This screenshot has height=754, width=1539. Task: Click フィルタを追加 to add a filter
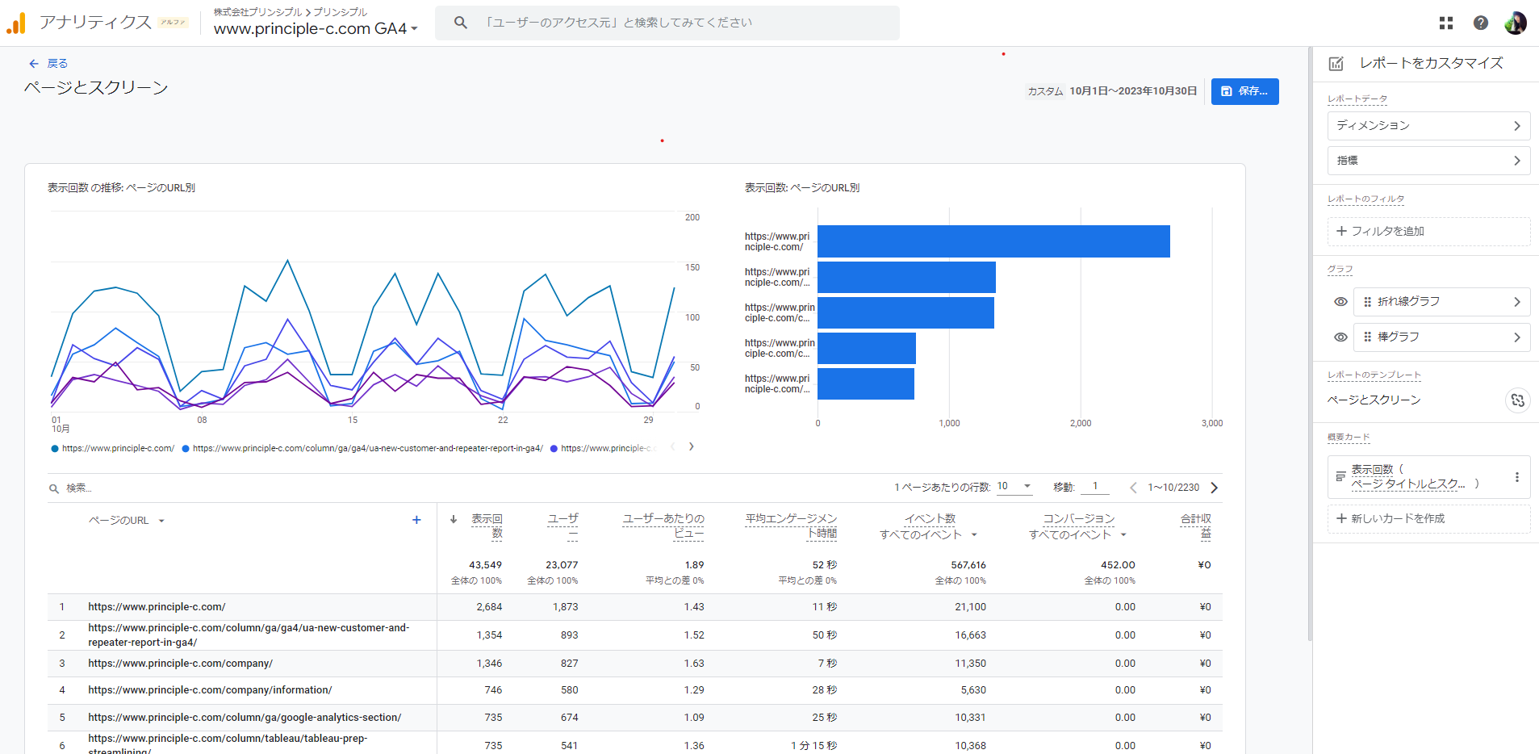pos(1428,232)
